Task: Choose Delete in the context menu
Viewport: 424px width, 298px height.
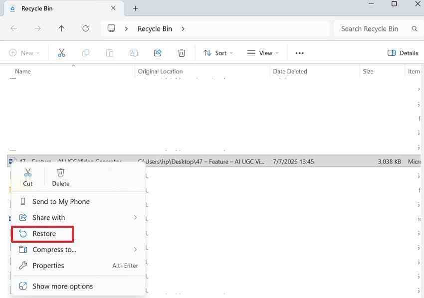Action: (60, 177)
